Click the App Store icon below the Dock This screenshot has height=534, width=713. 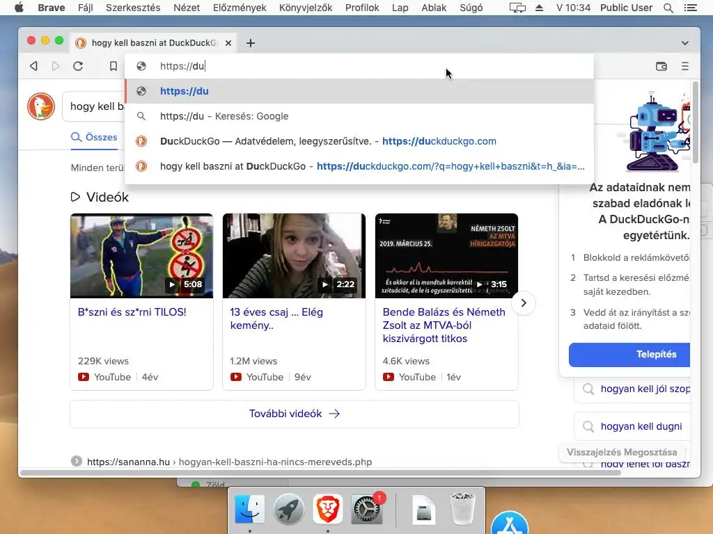510,523
